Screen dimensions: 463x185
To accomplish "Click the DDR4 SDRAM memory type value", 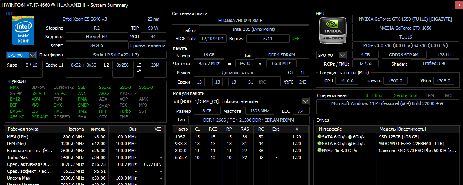I will pyautogui.click(x=282, y=55).
